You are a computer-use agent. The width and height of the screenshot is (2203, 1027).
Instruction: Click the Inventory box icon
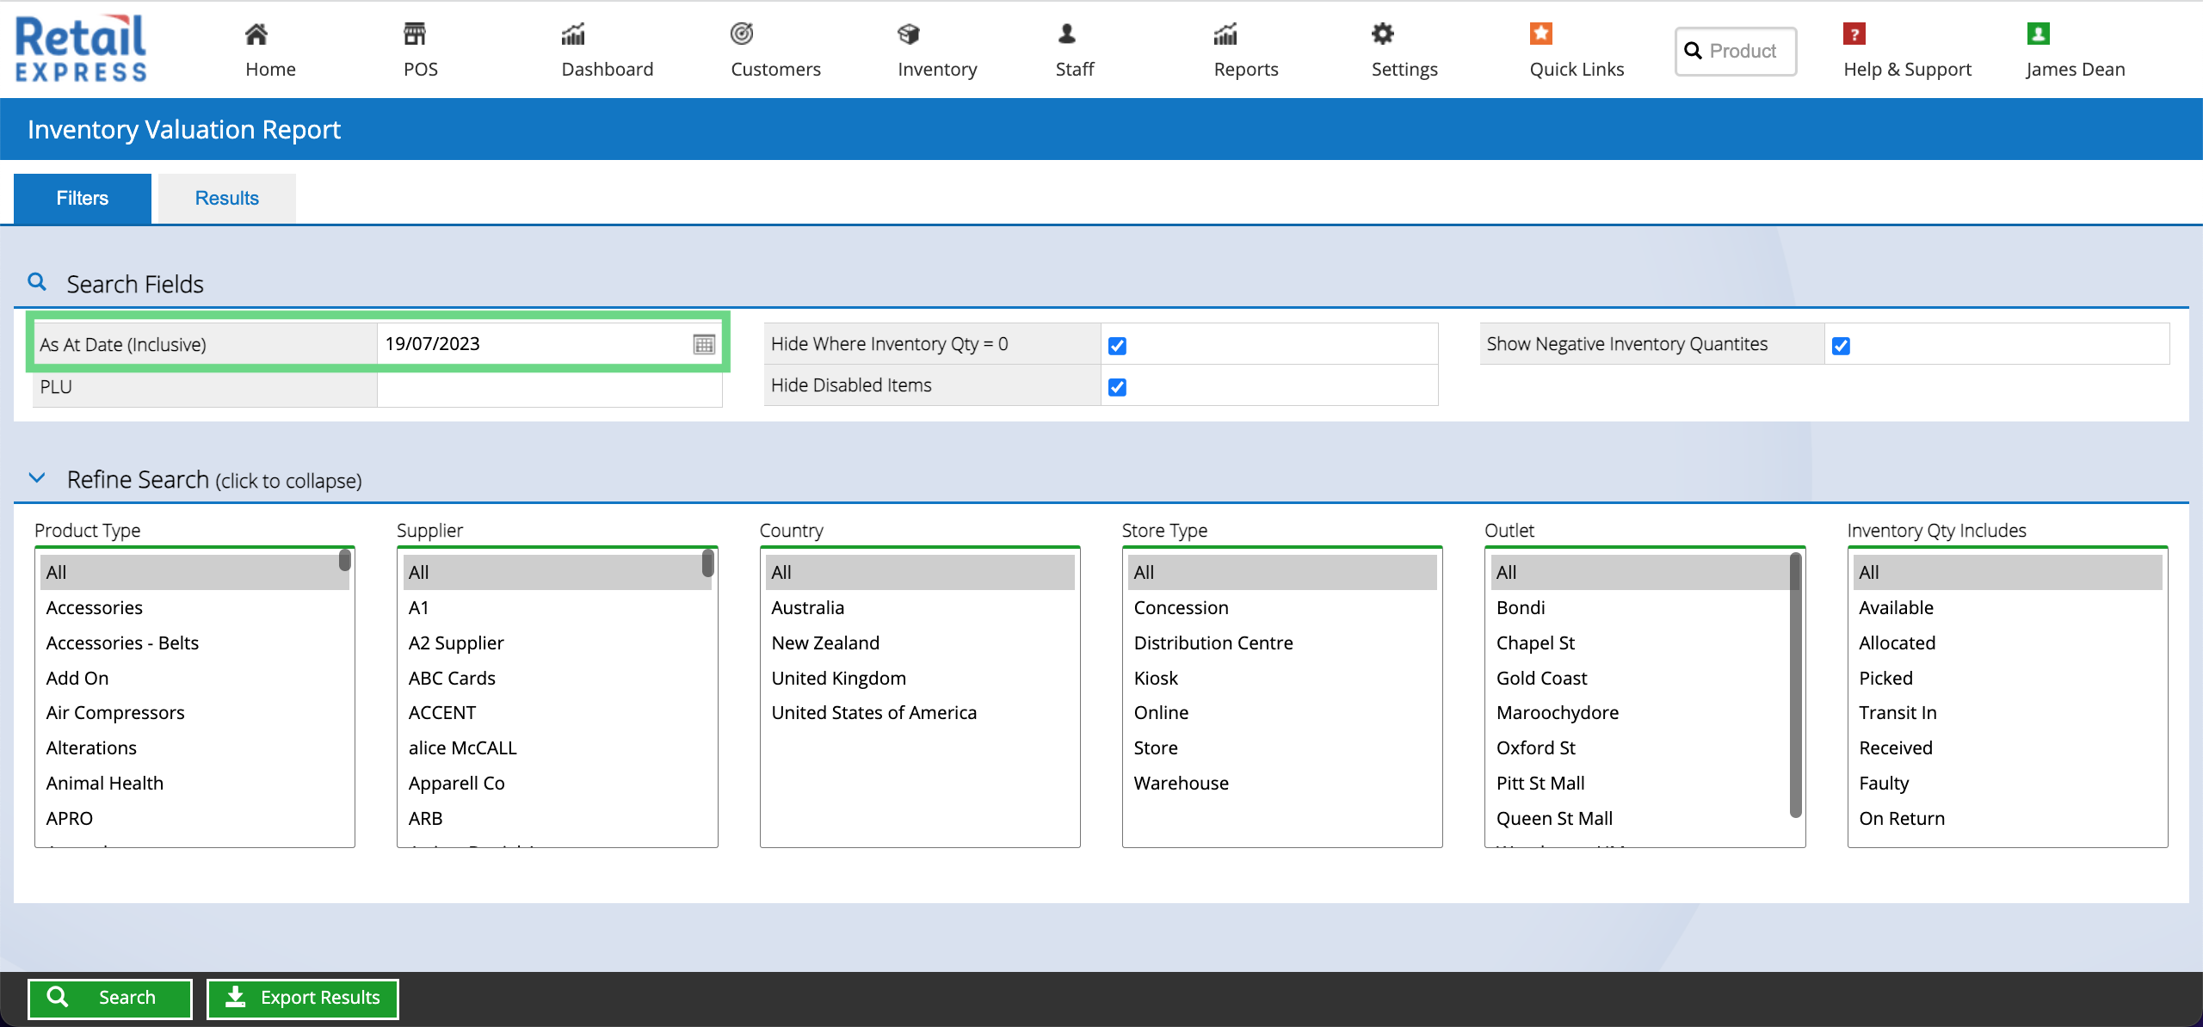[909, 34]
